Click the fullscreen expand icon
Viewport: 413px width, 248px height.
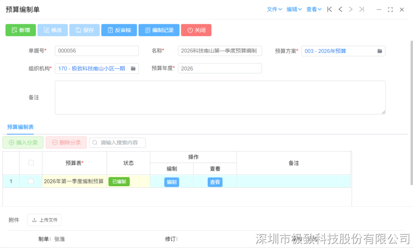tap(390, 10)
